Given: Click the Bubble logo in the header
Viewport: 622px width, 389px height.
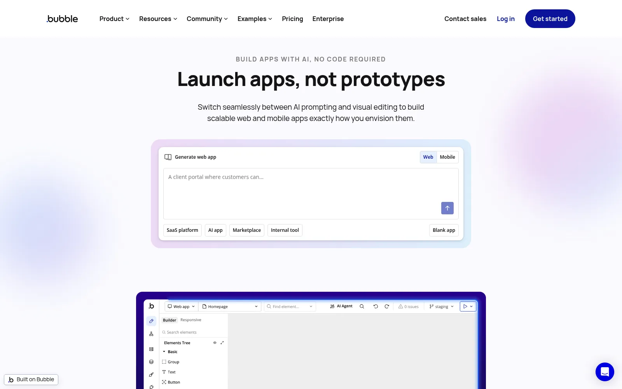Looking at the screenshot, I should point(62,19).
